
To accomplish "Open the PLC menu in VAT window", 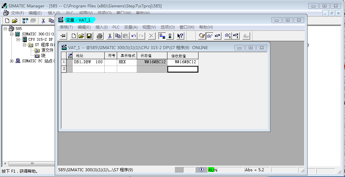I will point(116,27).
